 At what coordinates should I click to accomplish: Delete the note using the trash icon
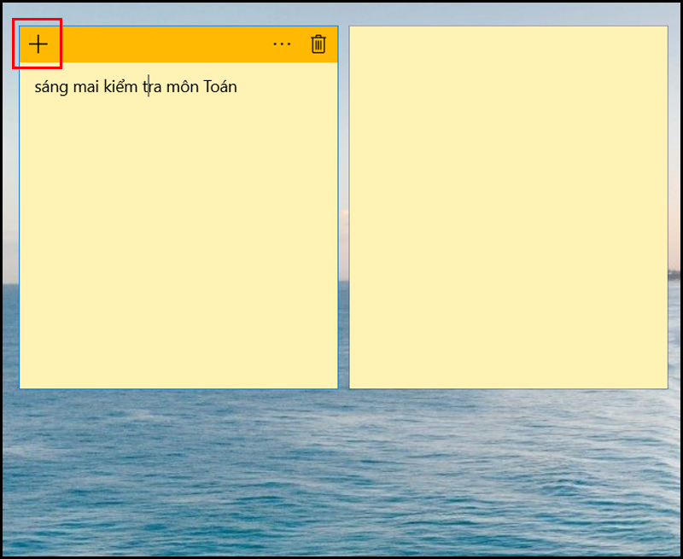coord(318,44)
